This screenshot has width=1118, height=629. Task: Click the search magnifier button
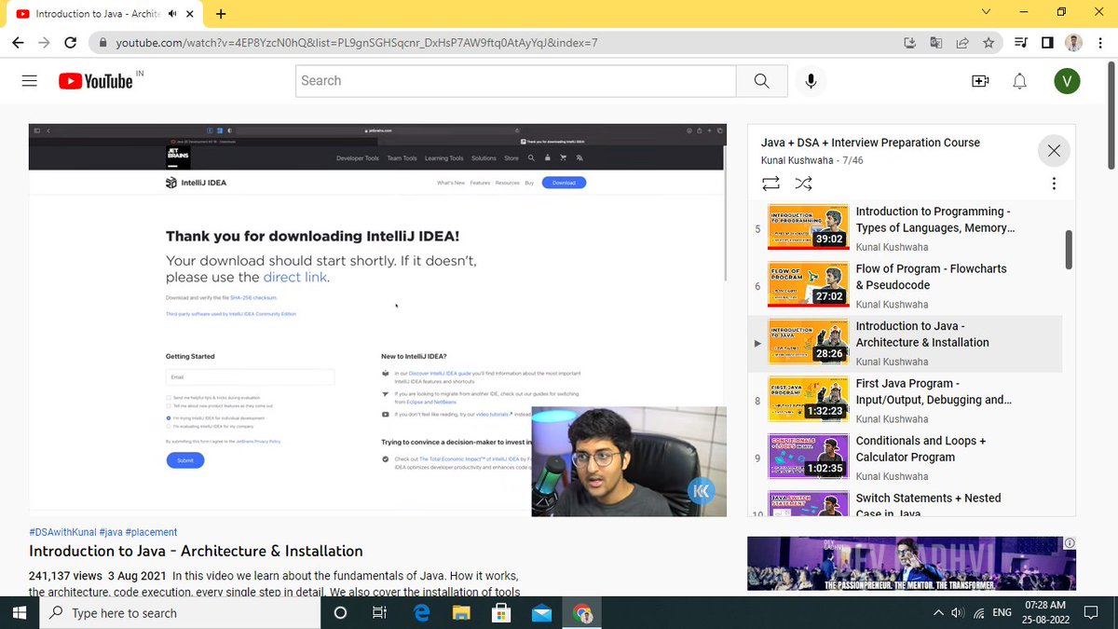click(761, 81)
